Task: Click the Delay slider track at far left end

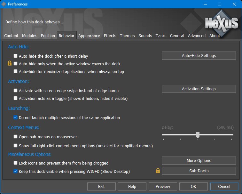Action: tap(163, 135)
